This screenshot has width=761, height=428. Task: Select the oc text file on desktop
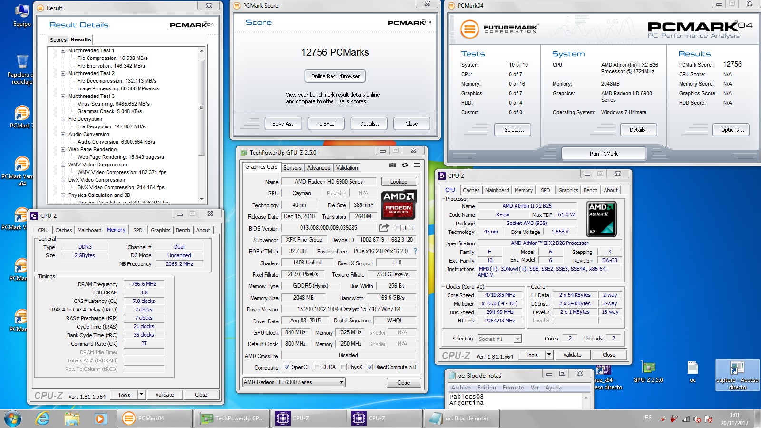tap(693, 372)
